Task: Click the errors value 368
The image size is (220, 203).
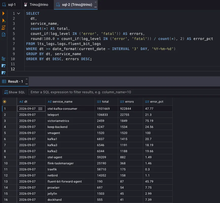Action: tap(123, 163)
